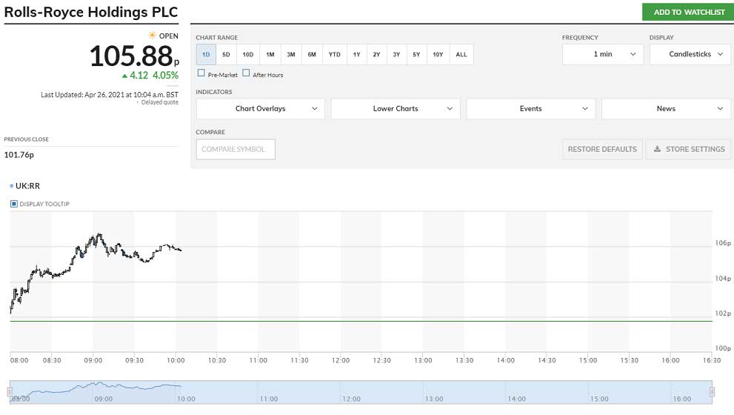Click the Rolls-Royce Holdings PLC title

coord(91,12)
